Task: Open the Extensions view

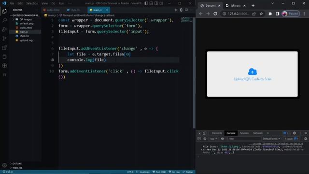Action: coord(4,47)
